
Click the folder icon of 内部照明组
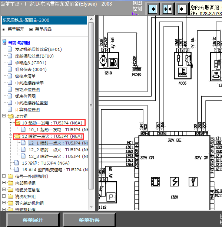[x=10, y=183]
